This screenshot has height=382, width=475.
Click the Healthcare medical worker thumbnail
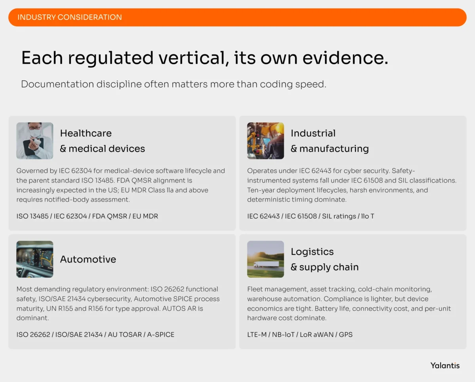35,141
